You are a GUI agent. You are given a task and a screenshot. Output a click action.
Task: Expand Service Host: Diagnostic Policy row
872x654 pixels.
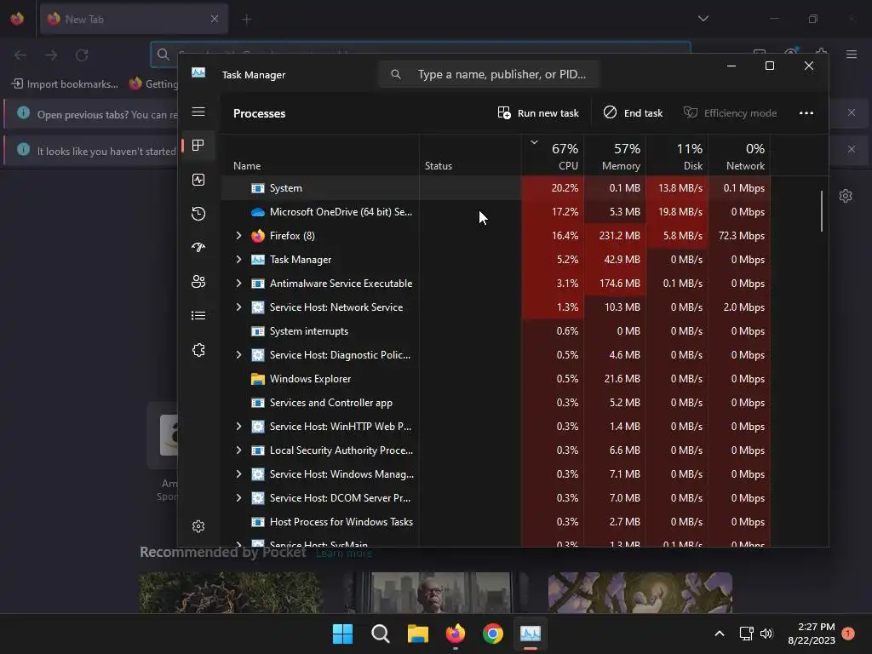238,355
